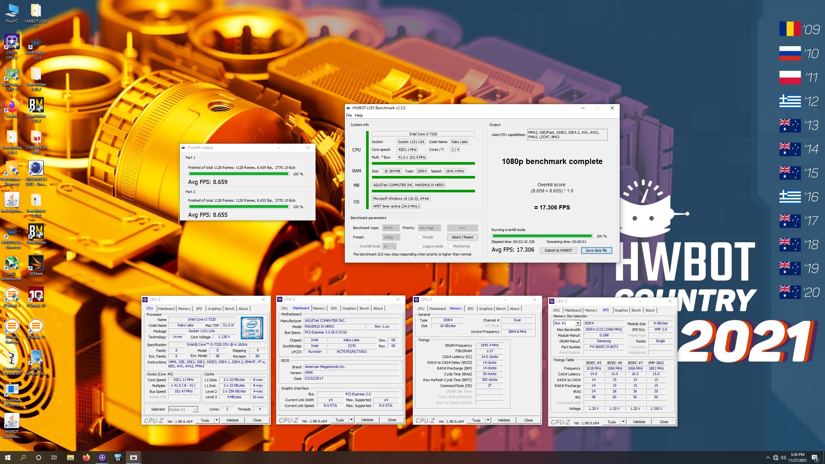
Task: Click the Intel Core i3 inside logo
Action: pos(252,328)
